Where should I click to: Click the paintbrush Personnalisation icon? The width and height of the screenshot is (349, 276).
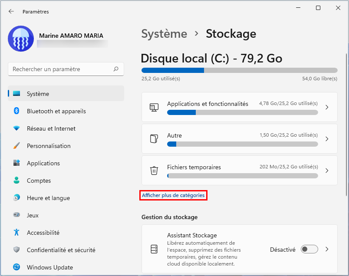16,145
